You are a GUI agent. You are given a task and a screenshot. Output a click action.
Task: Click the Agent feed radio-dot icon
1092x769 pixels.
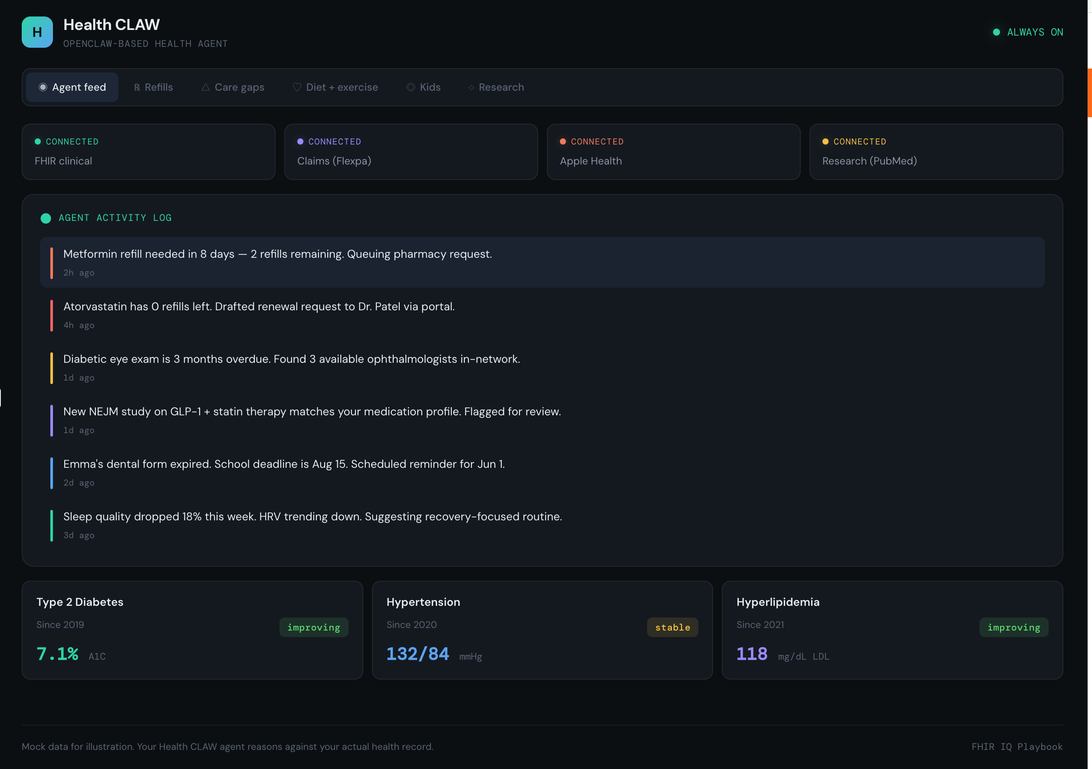[x=43, y=87]
